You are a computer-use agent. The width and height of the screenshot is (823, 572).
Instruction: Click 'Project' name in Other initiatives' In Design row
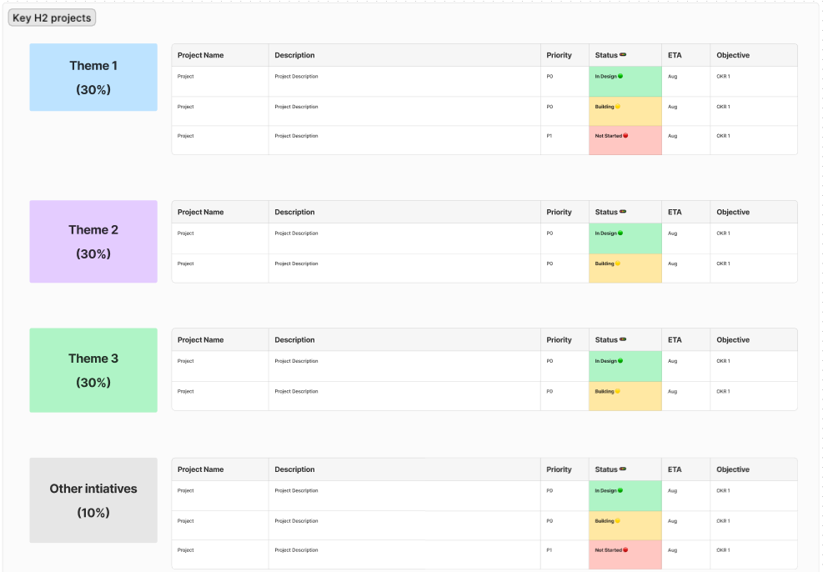pos(185,490)
